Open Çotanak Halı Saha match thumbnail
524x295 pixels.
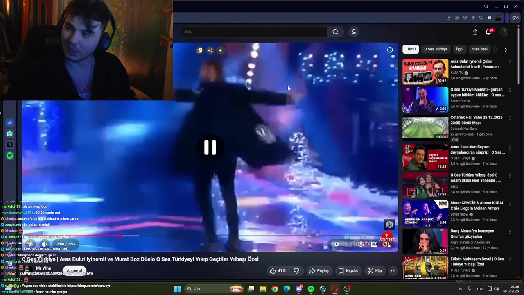[x=425, y=128]
